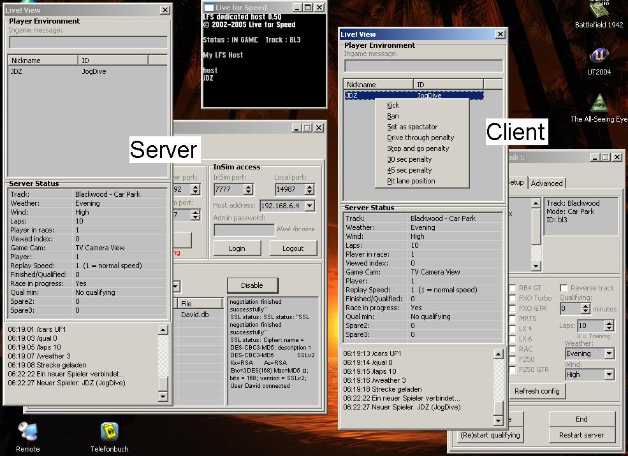This screenshot has width=628, height=456.
Task: Click the Restart server button
Action: pyautogui.click(x=581, y=435)
